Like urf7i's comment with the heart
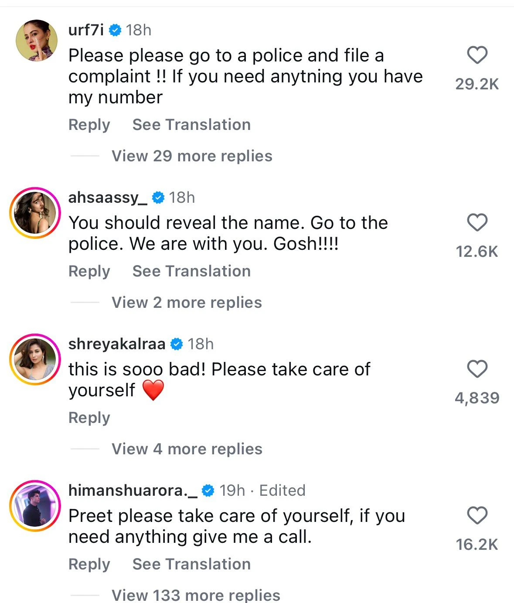Screen dimensions: 514x603 (x=477, y=55)
